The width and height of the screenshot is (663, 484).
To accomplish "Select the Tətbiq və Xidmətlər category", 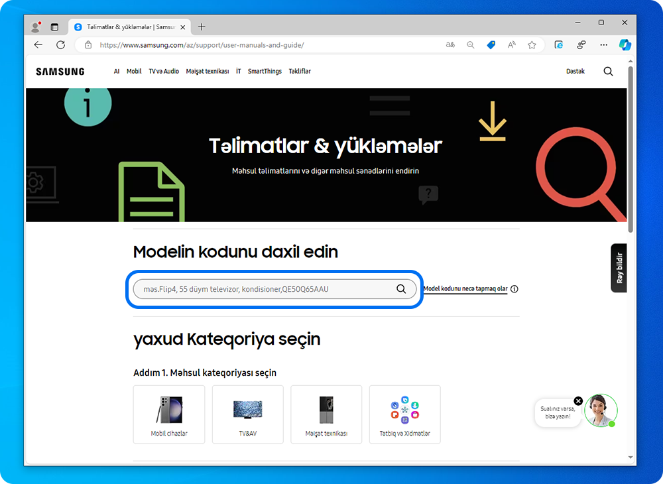I will pos(404,414).
